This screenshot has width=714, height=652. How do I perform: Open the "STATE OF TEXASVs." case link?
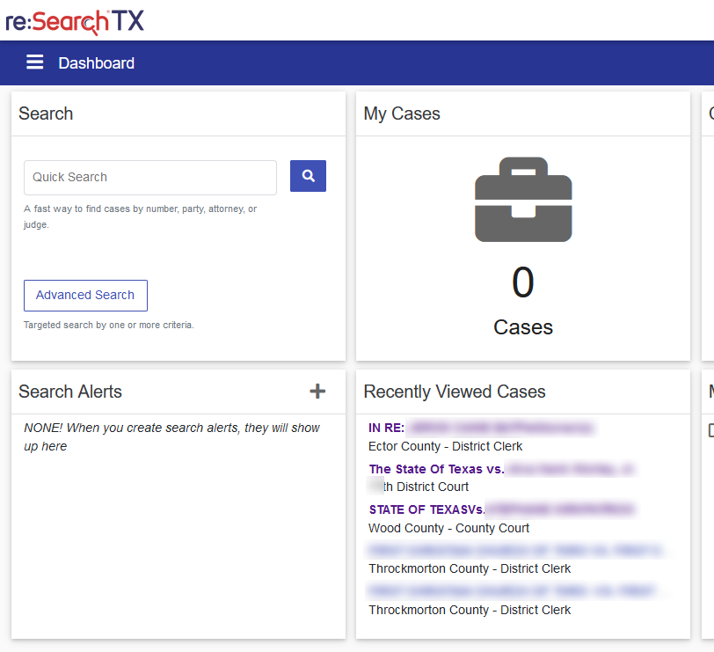click(499, 509)
